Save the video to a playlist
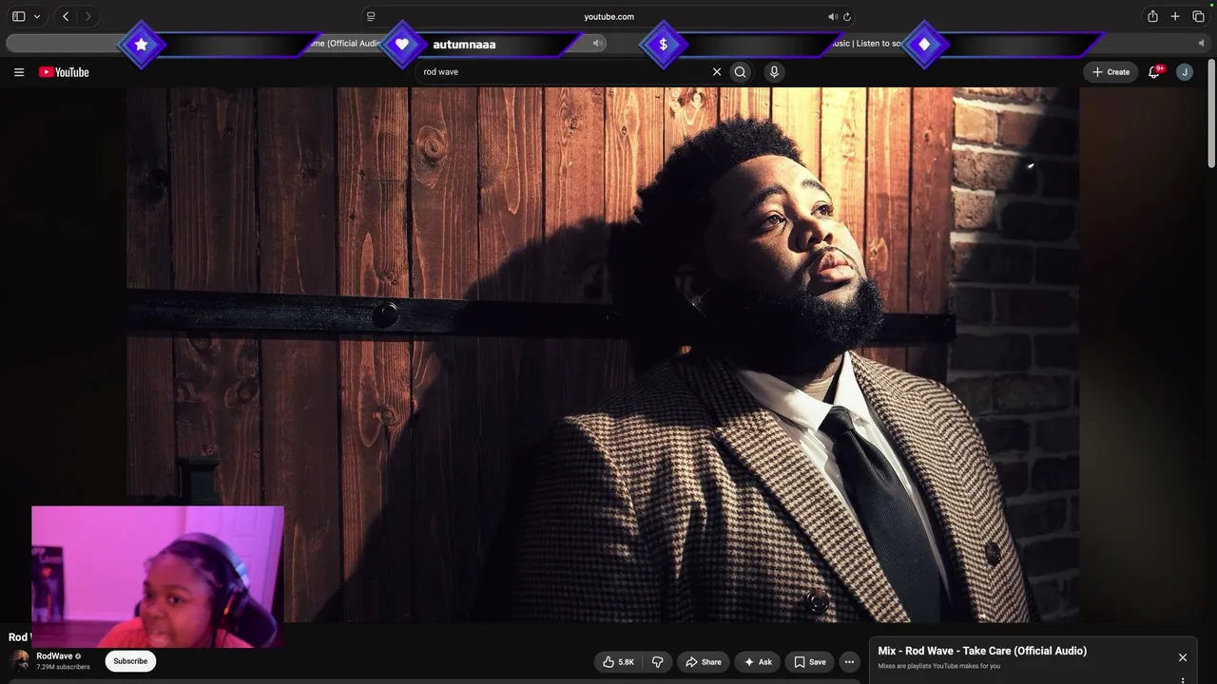Image resolution: width=1217 pixels, height=684 pixels. click(x=810, y=662)
